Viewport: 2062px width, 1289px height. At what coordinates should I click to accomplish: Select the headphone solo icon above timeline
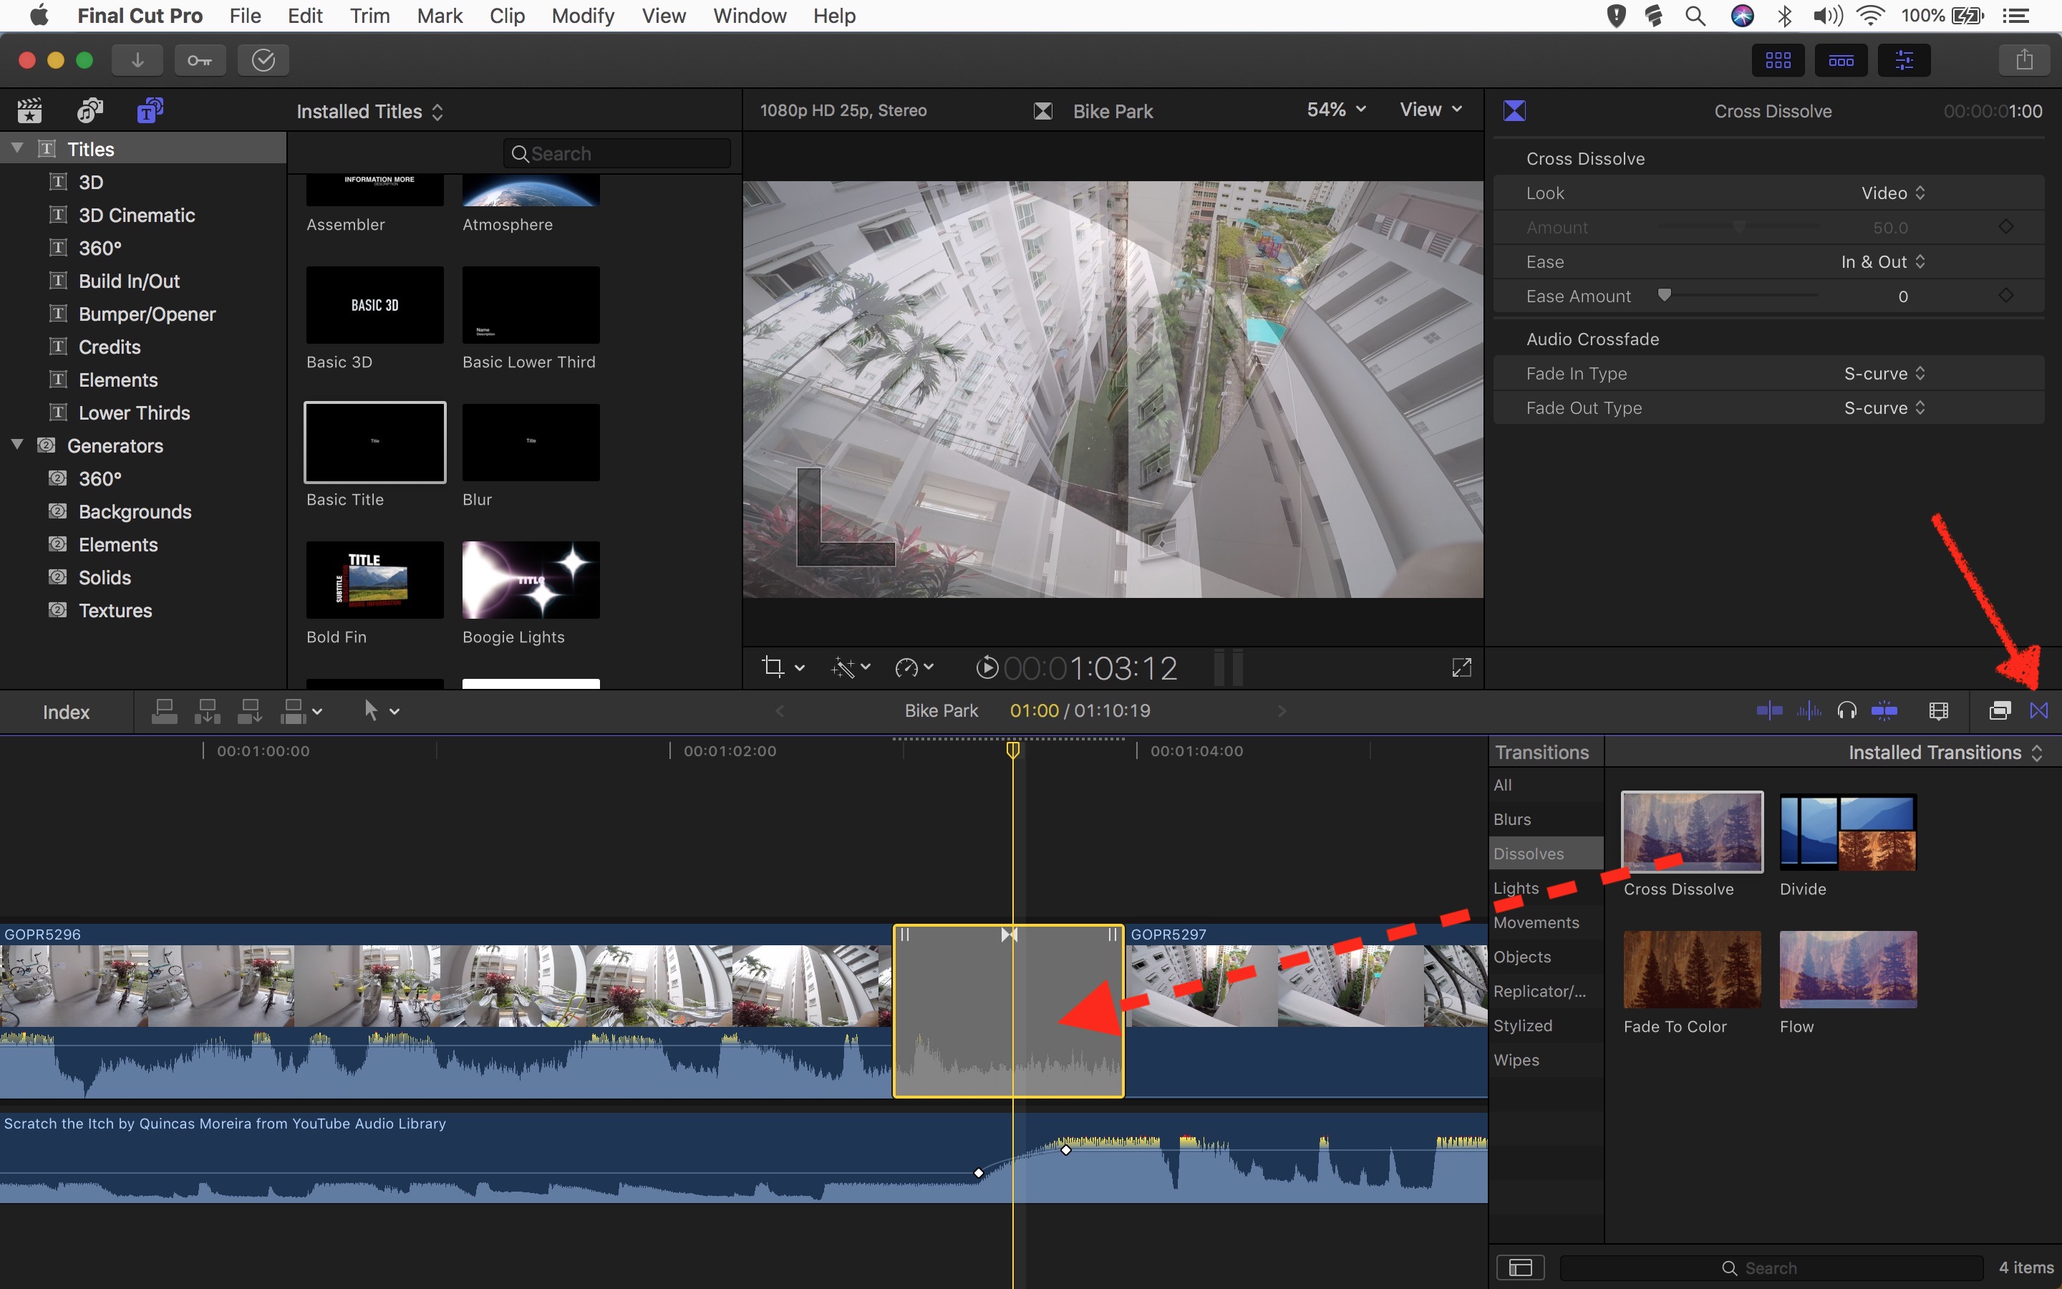click(x=1846, y=710)
